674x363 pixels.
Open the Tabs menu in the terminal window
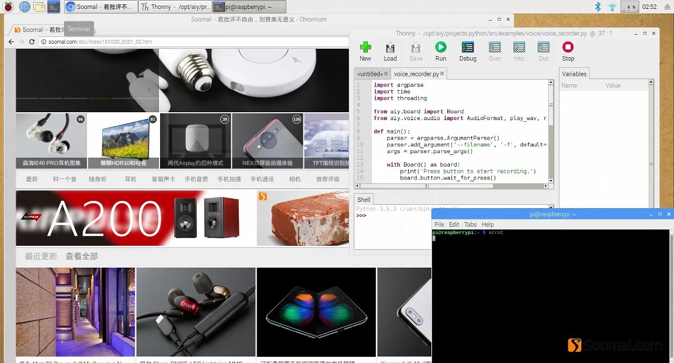[471, 224]
